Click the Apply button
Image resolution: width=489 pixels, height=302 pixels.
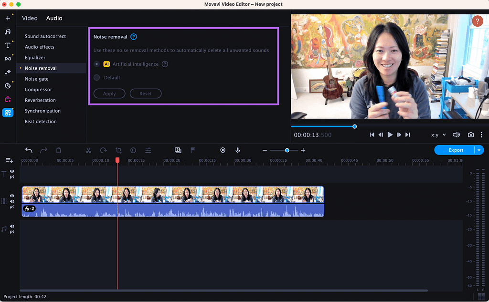[x=109, y=94]
